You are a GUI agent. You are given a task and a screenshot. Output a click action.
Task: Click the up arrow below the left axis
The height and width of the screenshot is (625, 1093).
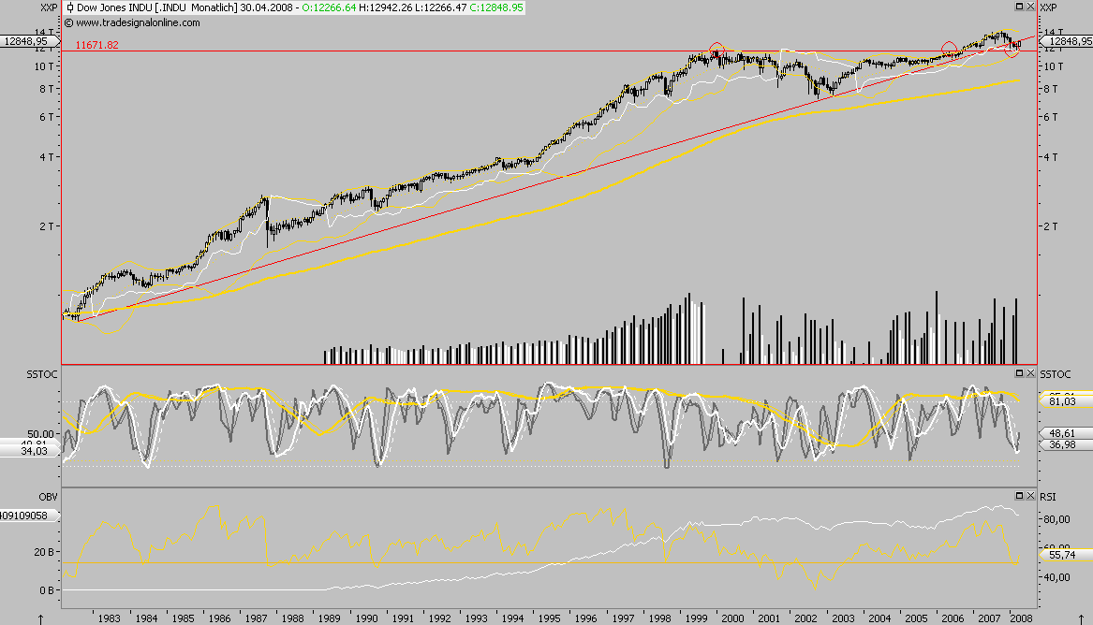pyautogui.click(x=40, y=618)
